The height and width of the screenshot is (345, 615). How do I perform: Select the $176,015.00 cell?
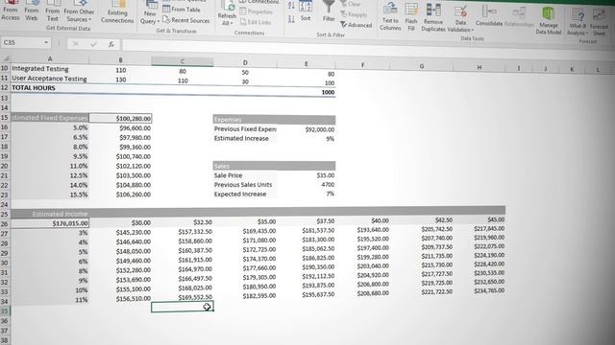[x=50, y=223]
